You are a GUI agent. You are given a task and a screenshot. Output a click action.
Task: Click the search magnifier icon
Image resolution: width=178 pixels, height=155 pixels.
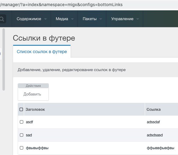(x=2, y=19)
